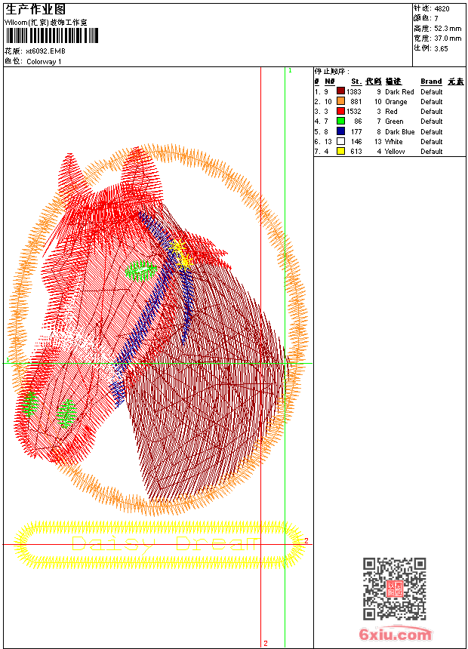
Task: Select the 'Yellow' description text
Action: tap(395, 152)
